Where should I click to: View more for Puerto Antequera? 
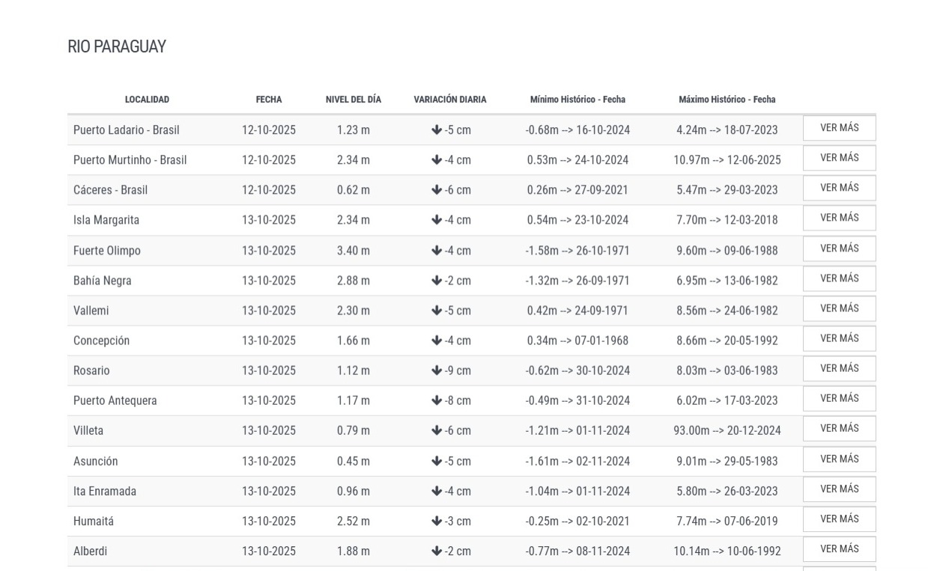coord(839,398)
